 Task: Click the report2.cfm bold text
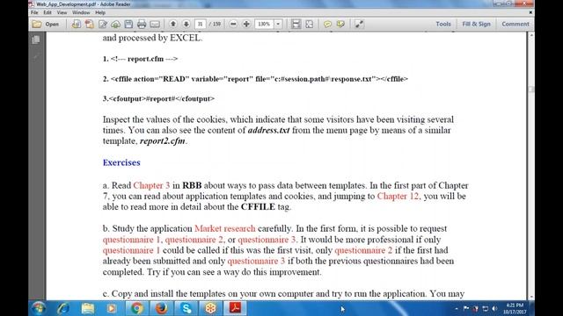point(162,141)
